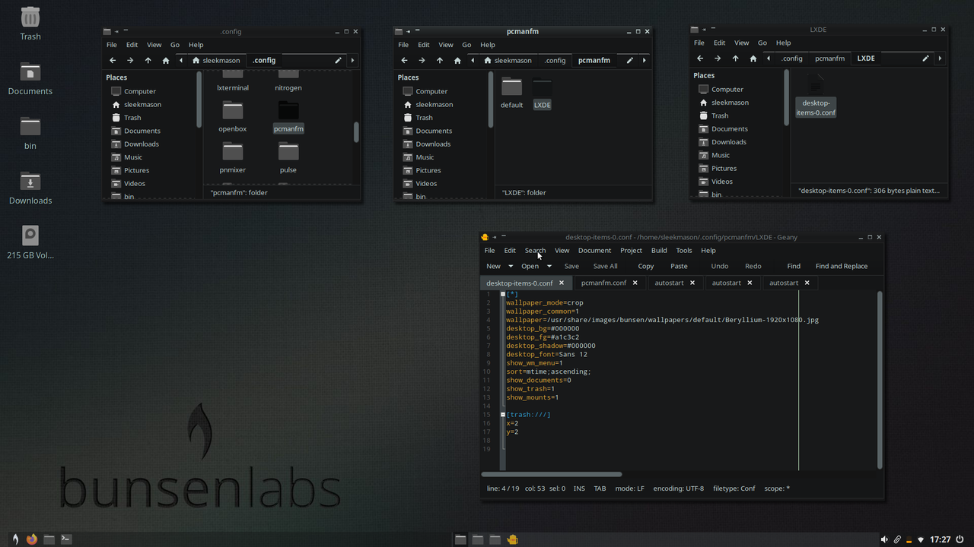The image size is (974, 547).
Task: Open Geany's Search menu
Action: pyautogui.click(x=535, y=250)
